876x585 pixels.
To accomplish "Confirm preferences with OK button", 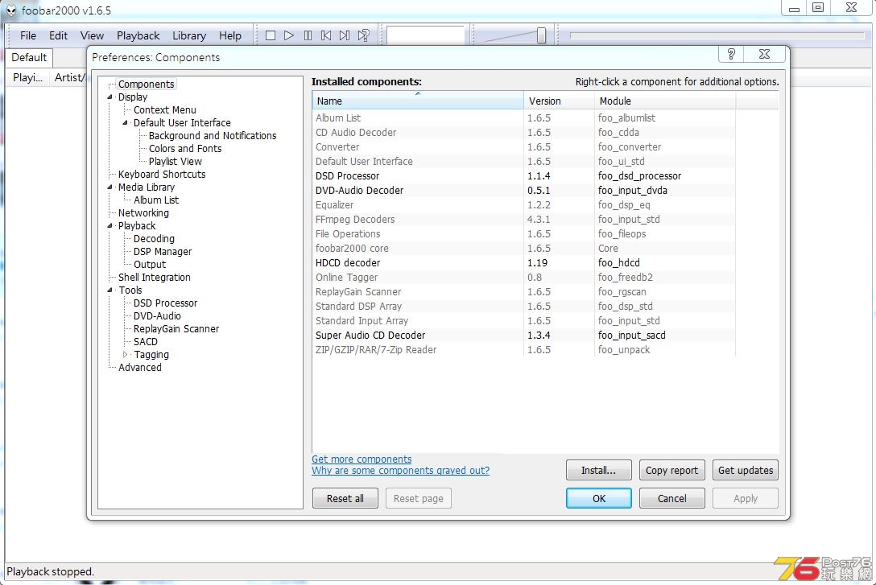I will (x=598, y=498).
